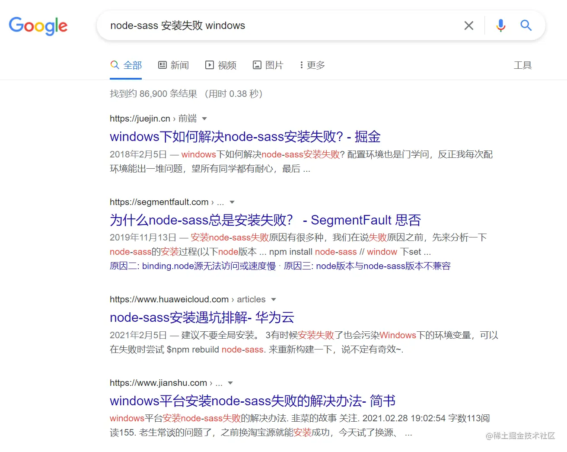Click the https://segmentfault.com URL text
The image size is (567, 452).
tap(159, 202)
